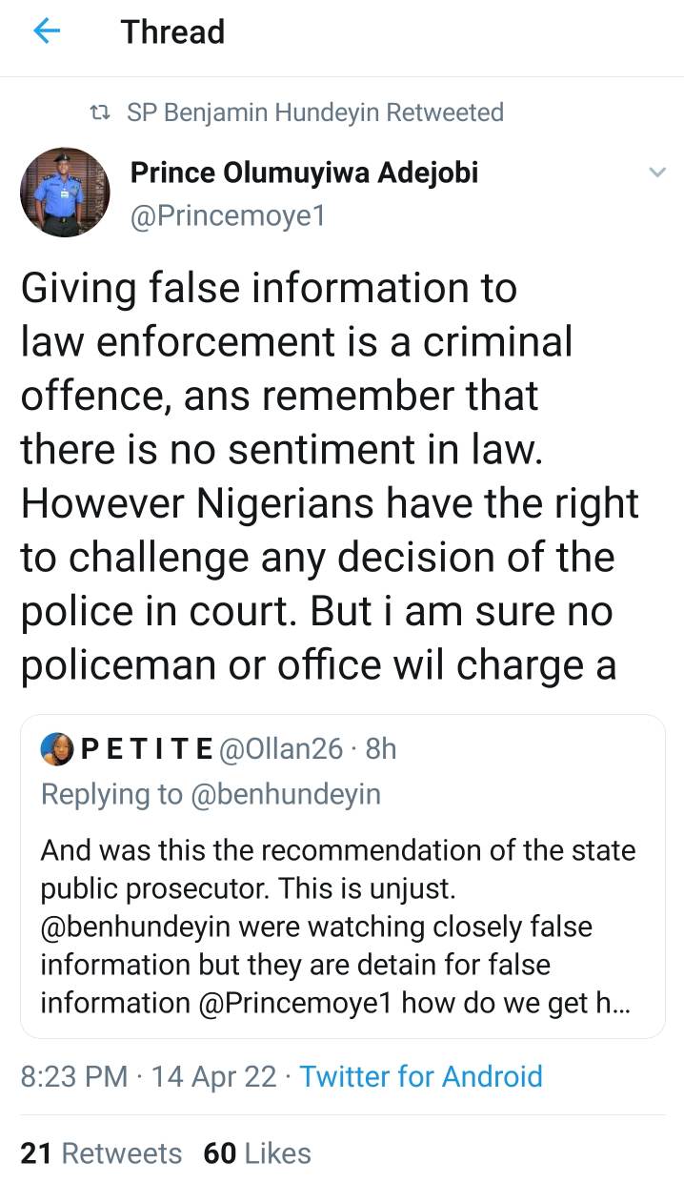Image resolution: width=684 pixels, height=1182 pixels.
Task: Tap the PETITE display name
Action: (x=147, y=749)
